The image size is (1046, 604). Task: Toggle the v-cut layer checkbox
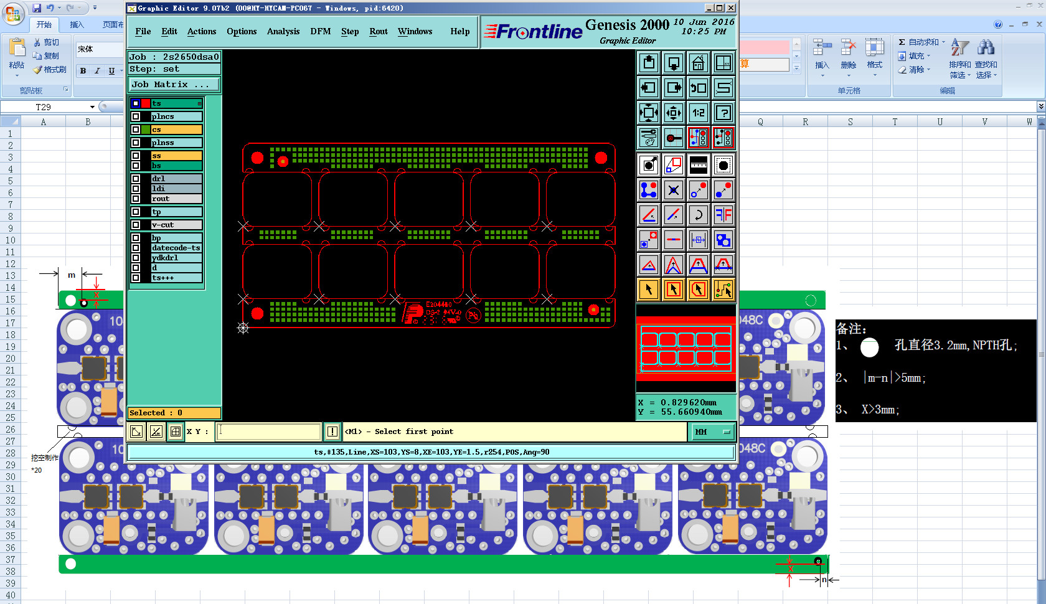(136, 225)
